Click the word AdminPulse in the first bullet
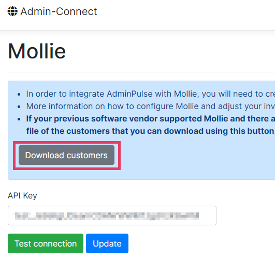This screenshot has width=275, height=261. click(x=129, y=94)
